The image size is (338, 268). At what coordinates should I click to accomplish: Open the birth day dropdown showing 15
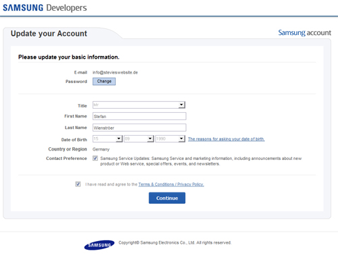(x=107, y=139)
